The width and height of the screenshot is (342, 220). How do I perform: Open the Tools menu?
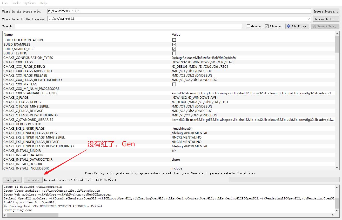click(x=15, y=3)
